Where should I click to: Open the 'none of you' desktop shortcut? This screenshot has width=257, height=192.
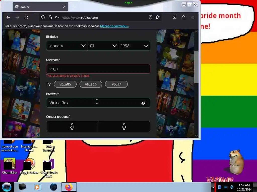[10, 146]
